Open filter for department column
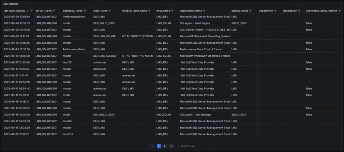 point(275,11)
